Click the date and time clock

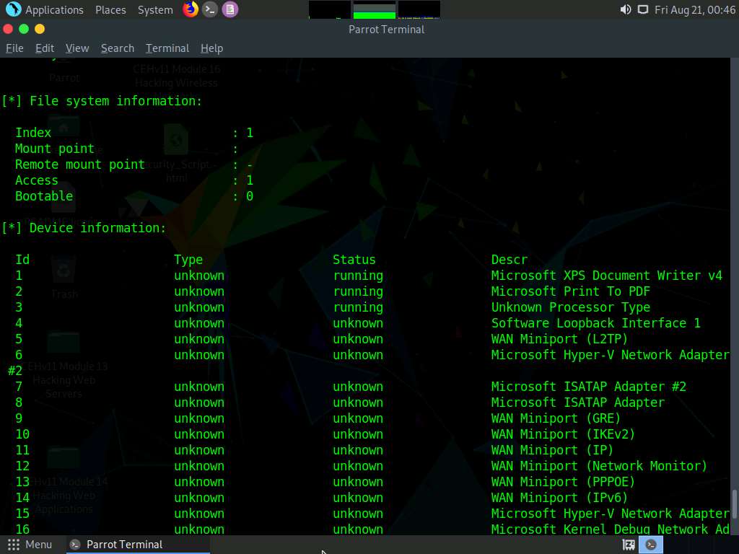coord(695,10)
